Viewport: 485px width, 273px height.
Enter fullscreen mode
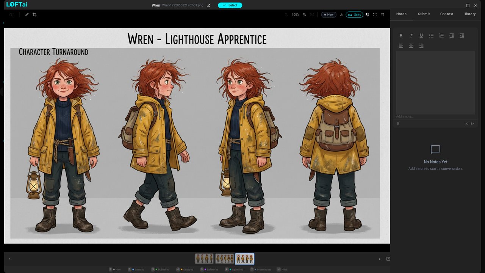pyautogui.click(x=375, y=15)
